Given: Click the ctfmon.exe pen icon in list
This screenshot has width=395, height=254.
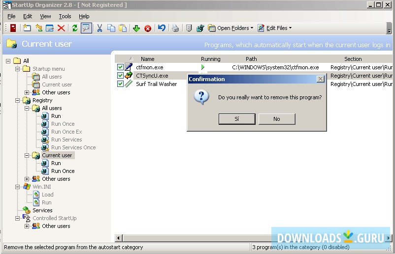Looking at the screenshot, I should 129,67.
